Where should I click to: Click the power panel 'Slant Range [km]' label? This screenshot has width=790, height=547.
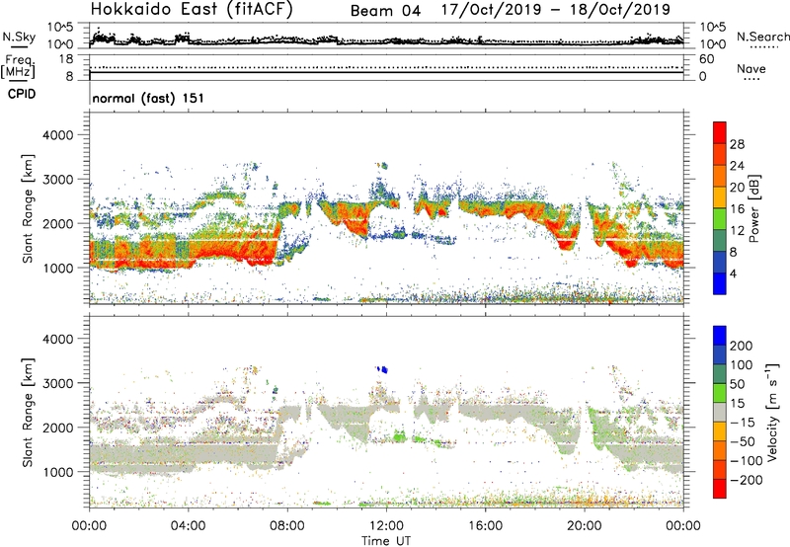[28, 208]
